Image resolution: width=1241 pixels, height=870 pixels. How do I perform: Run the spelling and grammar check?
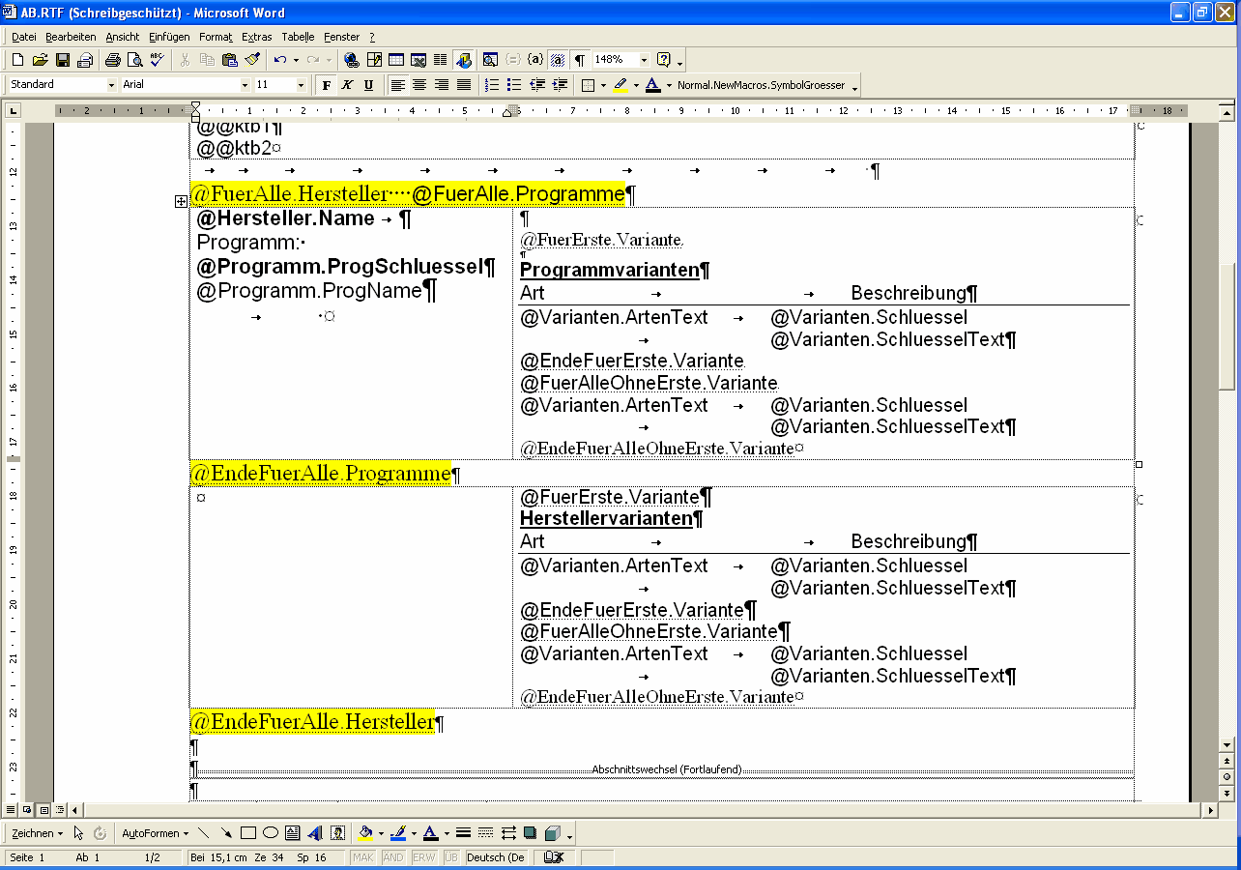[157, 60]
